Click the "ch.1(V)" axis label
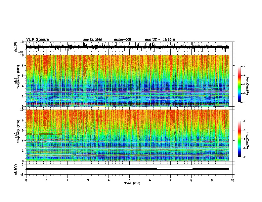The image size is (262, 202). tap(16, 47)
